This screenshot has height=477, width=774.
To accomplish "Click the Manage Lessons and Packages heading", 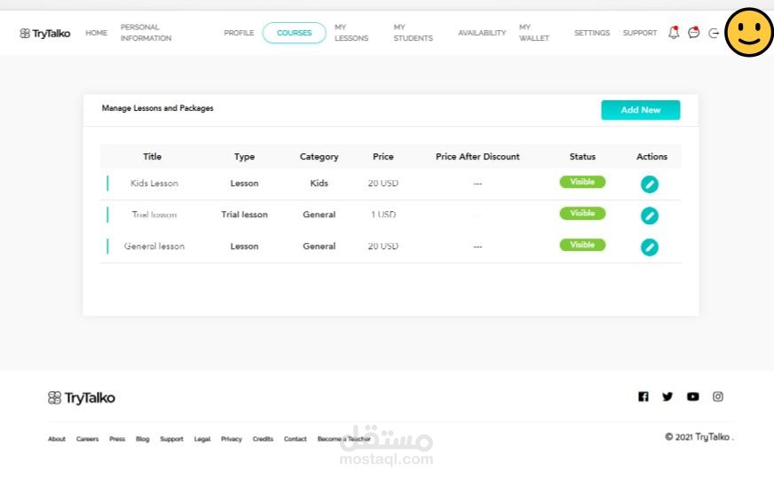I will [157, 108].
